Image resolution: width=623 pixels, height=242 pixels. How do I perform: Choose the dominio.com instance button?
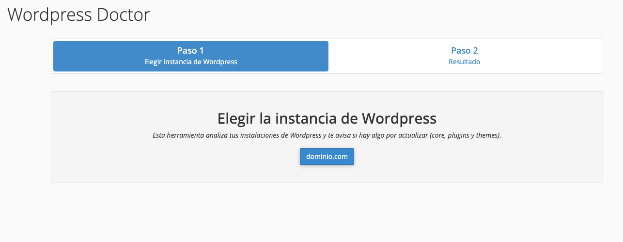click(327, 157)
